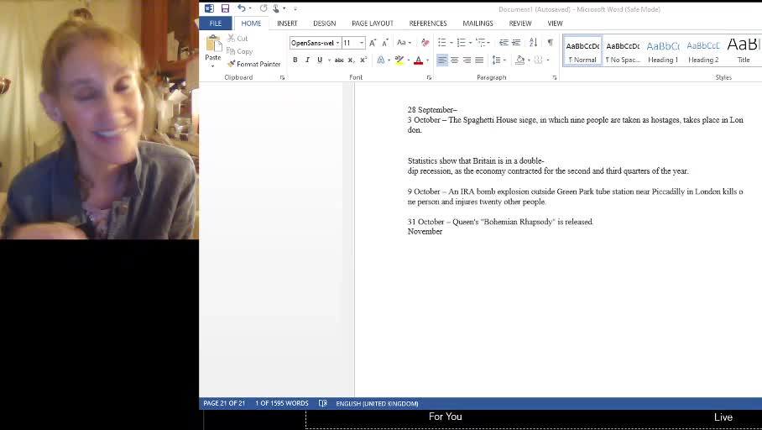Click the proofing icon in status bar
762x430 pixels.
point(322,403)
